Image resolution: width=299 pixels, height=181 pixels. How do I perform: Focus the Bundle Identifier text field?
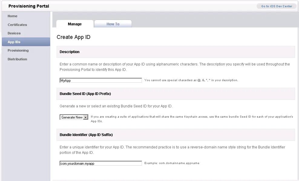pos(100,164)
